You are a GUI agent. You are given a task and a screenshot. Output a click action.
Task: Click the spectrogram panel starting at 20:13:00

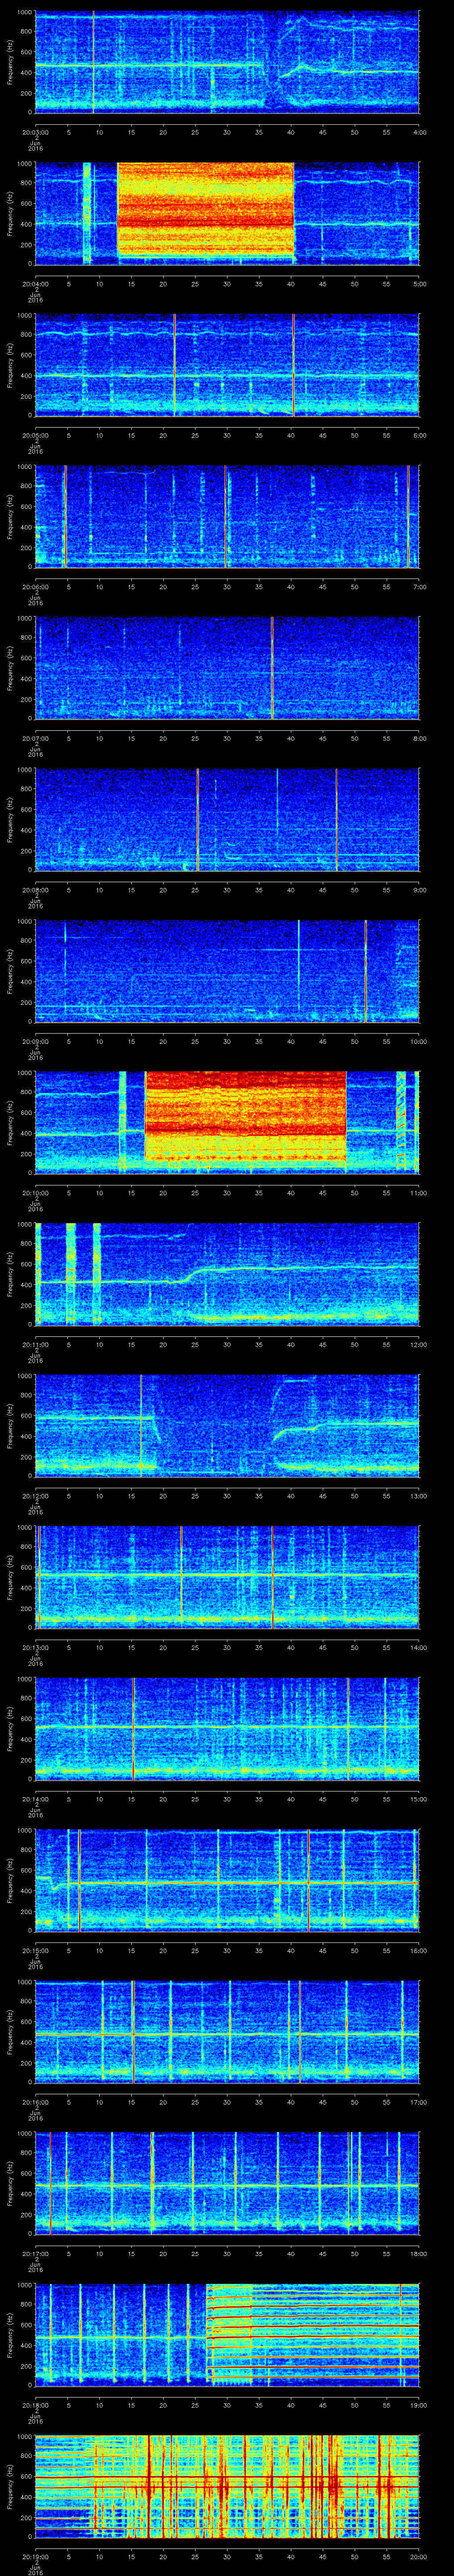227,1577
